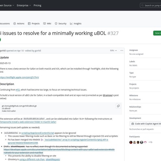Open the fifth participant avatar
Image resolution: width=161 pixels, height=161 pixels.
coord(145,142)
